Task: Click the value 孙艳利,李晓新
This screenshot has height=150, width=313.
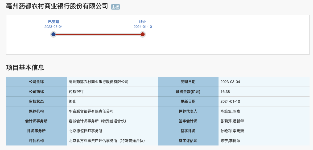Action: [232, 131]
